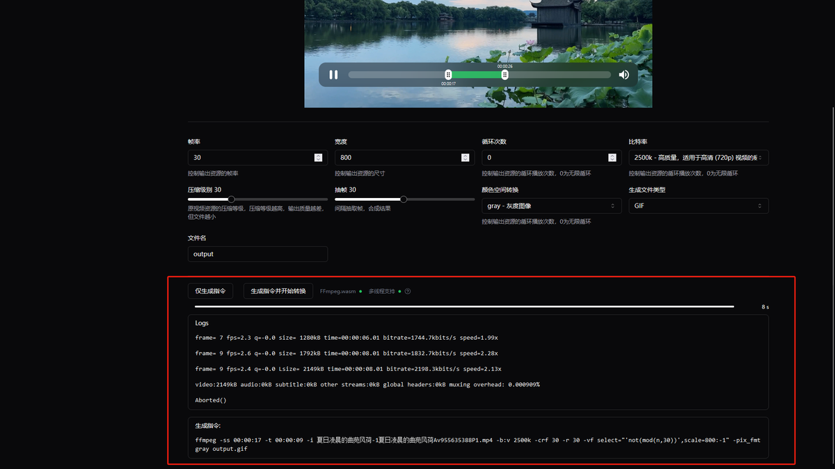Viewport: 835px width, 469px height.
Task: Mute the video with speaker icon
Action: (x=623, y=75)
